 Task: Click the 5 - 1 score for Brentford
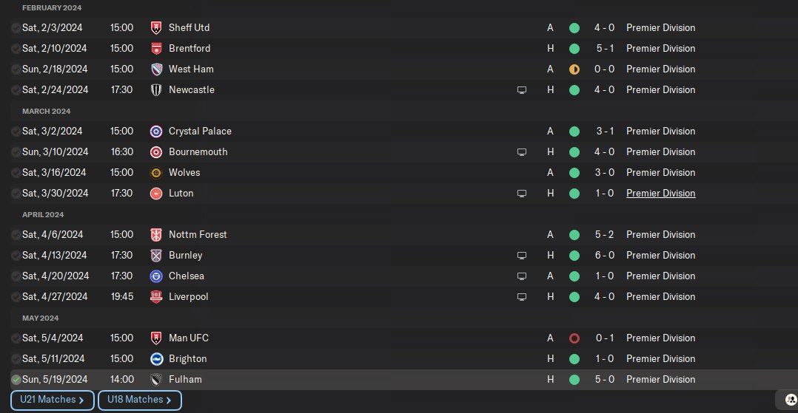[604, 48]
